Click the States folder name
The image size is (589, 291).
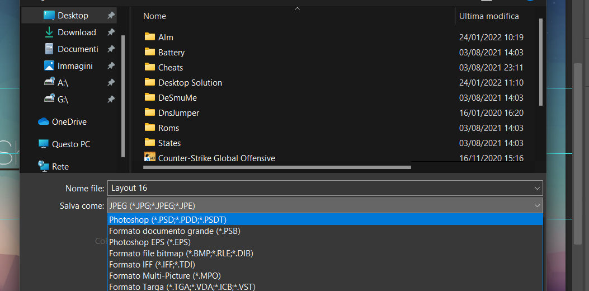(169, 143)
